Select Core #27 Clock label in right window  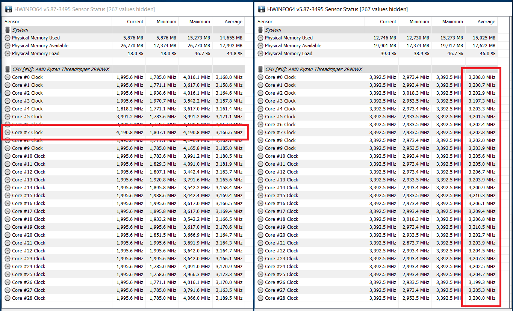click(281, 290)
